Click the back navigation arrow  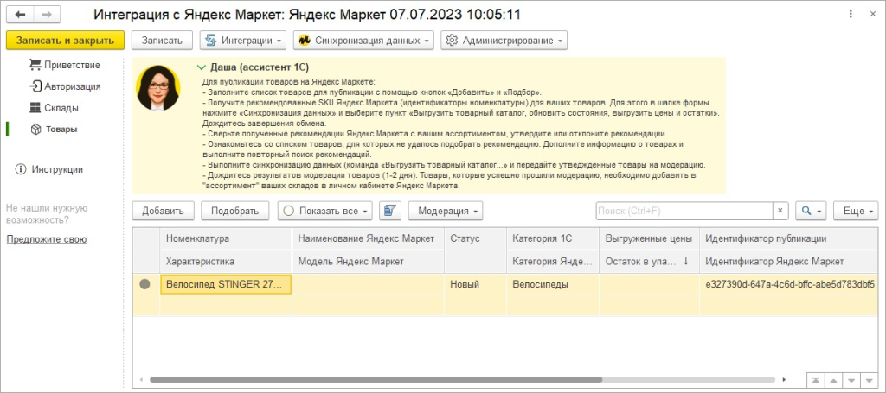[x=20, y=14]
